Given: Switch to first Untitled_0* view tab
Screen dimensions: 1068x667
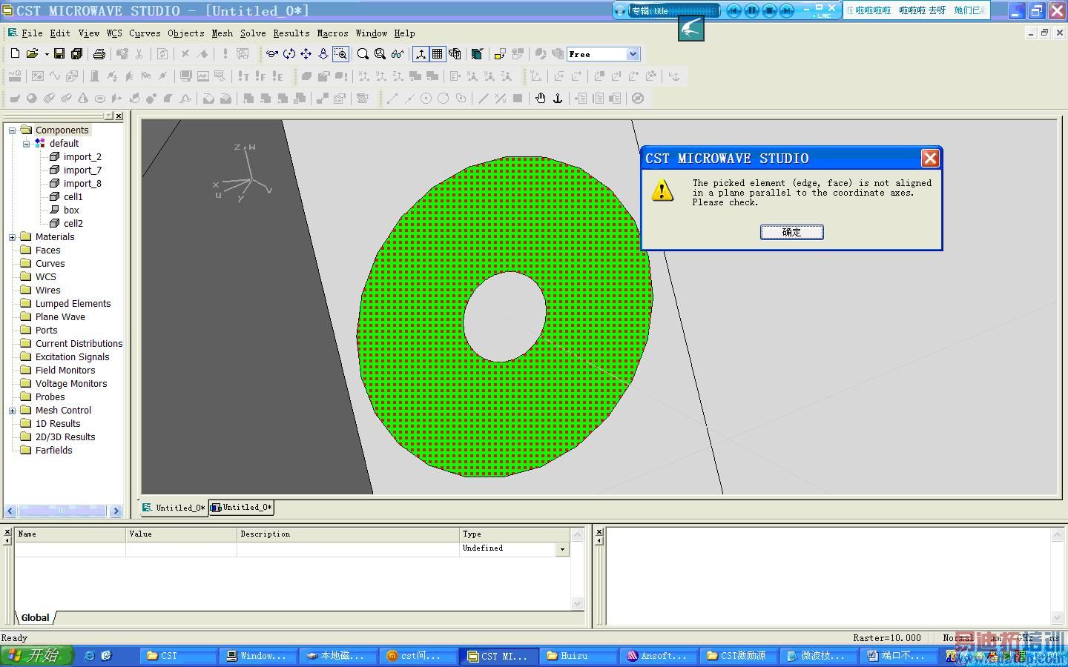Looking at the screenshot, I should [174, 508].
